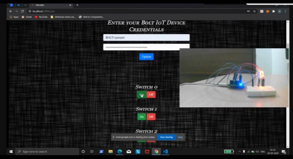
Task: Click the blue Update button
Action: pos(146,57)
